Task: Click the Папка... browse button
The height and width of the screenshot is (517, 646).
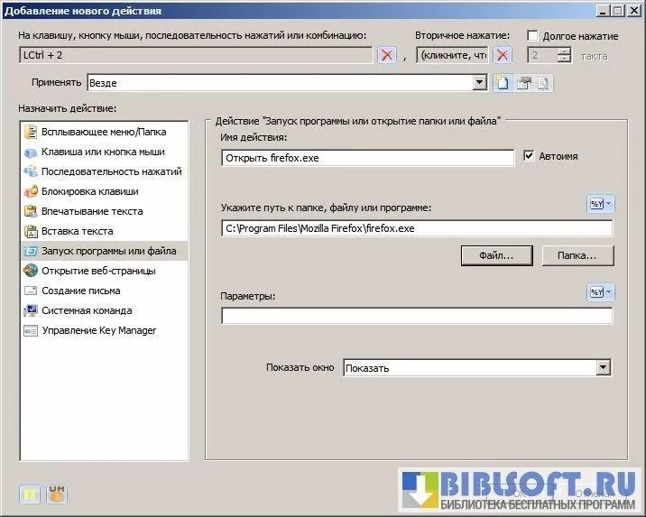Action: (577, 256)
